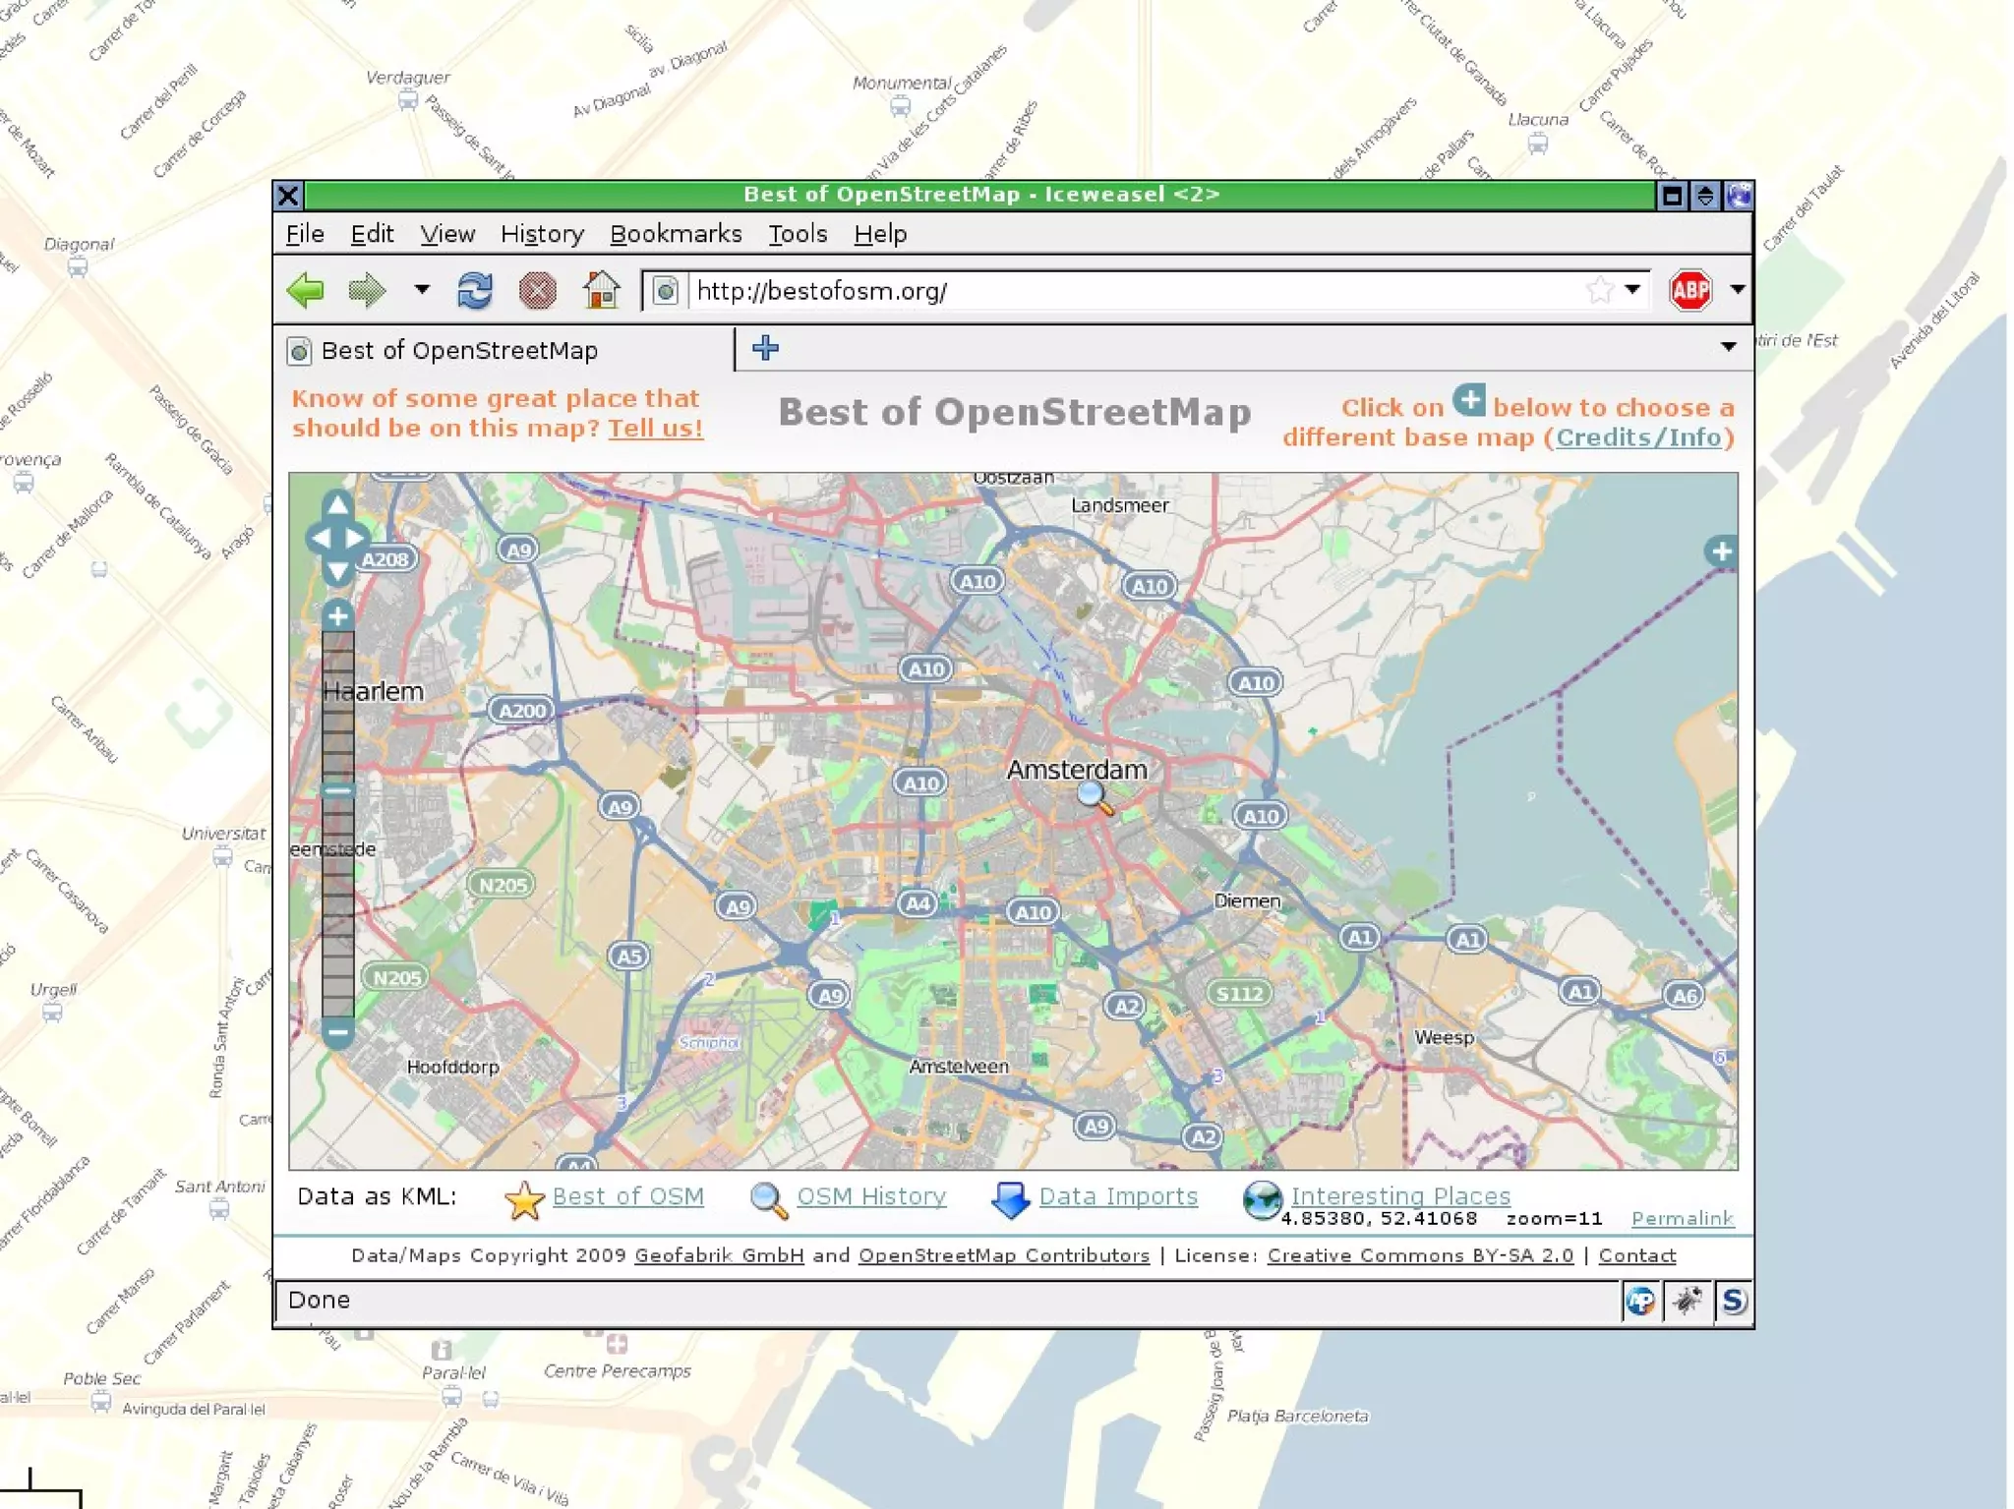Click map zoom-in plus button
The width and height of the screenshot is (2014, 1509).
(337, 616)
